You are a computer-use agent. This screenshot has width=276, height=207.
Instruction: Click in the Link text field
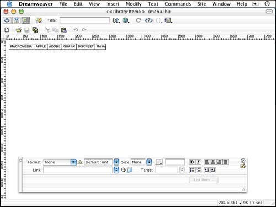(78, 170)
